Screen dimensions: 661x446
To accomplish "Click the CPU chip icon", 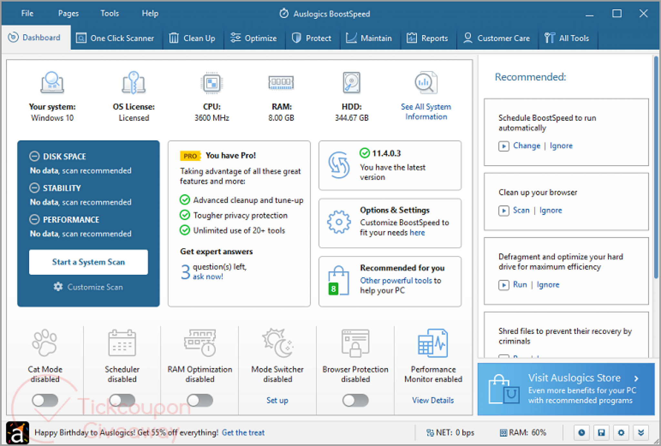I will tap(211, 83).
